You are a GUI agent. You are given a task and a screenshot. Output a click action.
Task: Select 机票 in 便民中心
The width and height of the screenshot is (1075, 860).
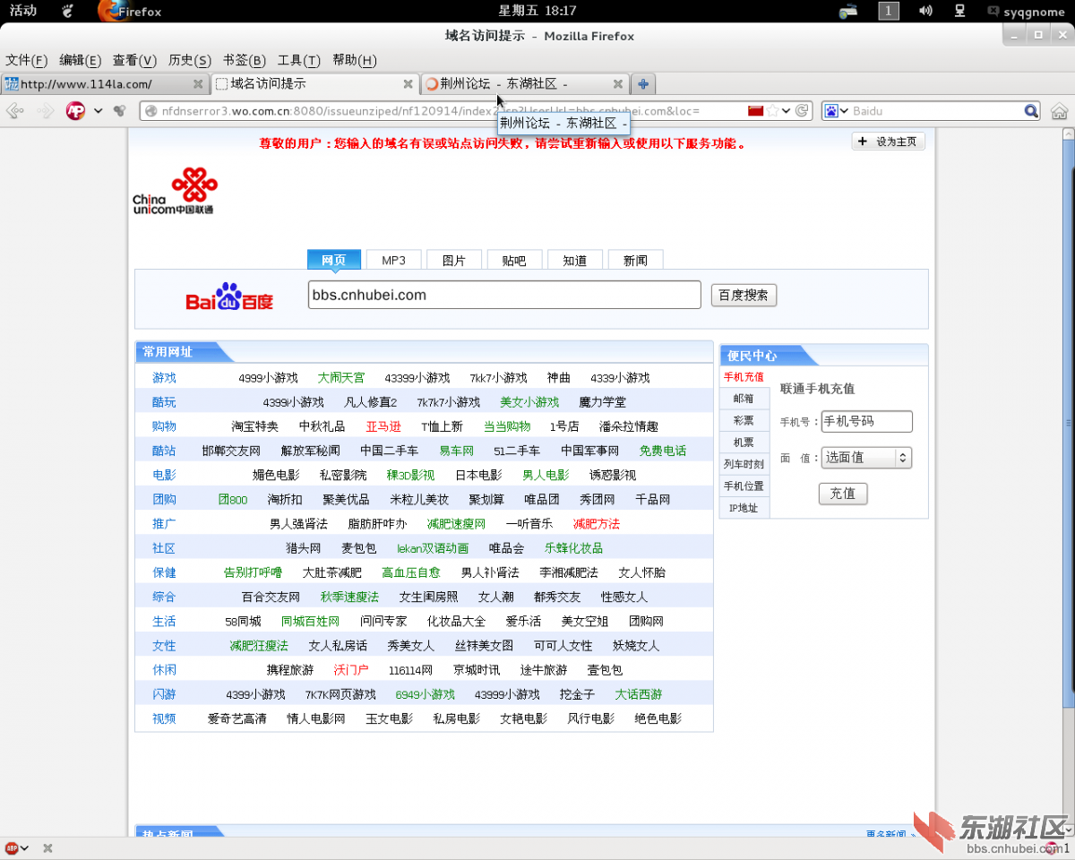click(x=744, y=443)
